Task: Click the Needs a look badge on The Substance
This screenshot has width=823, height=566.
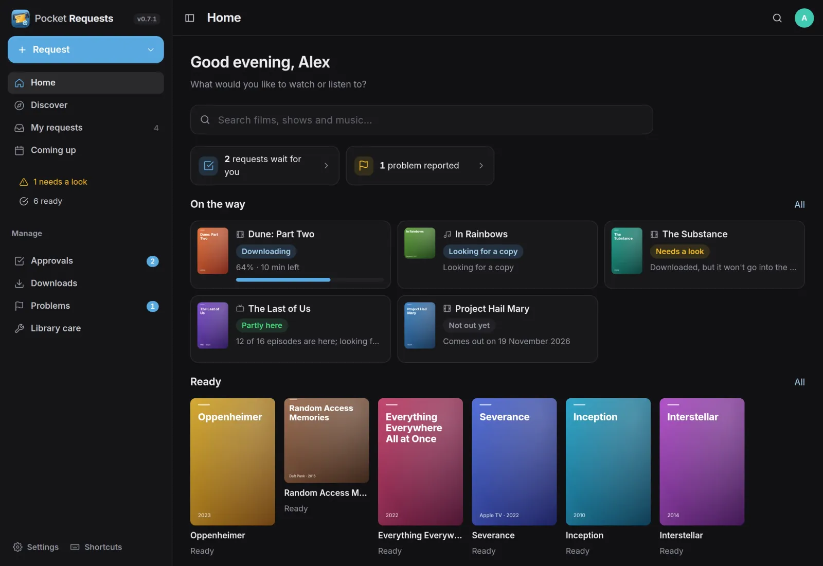Action: (x=679, y=252)
